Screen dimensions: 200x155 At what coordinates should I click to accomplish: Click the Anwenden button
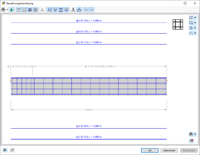[189, 151]
